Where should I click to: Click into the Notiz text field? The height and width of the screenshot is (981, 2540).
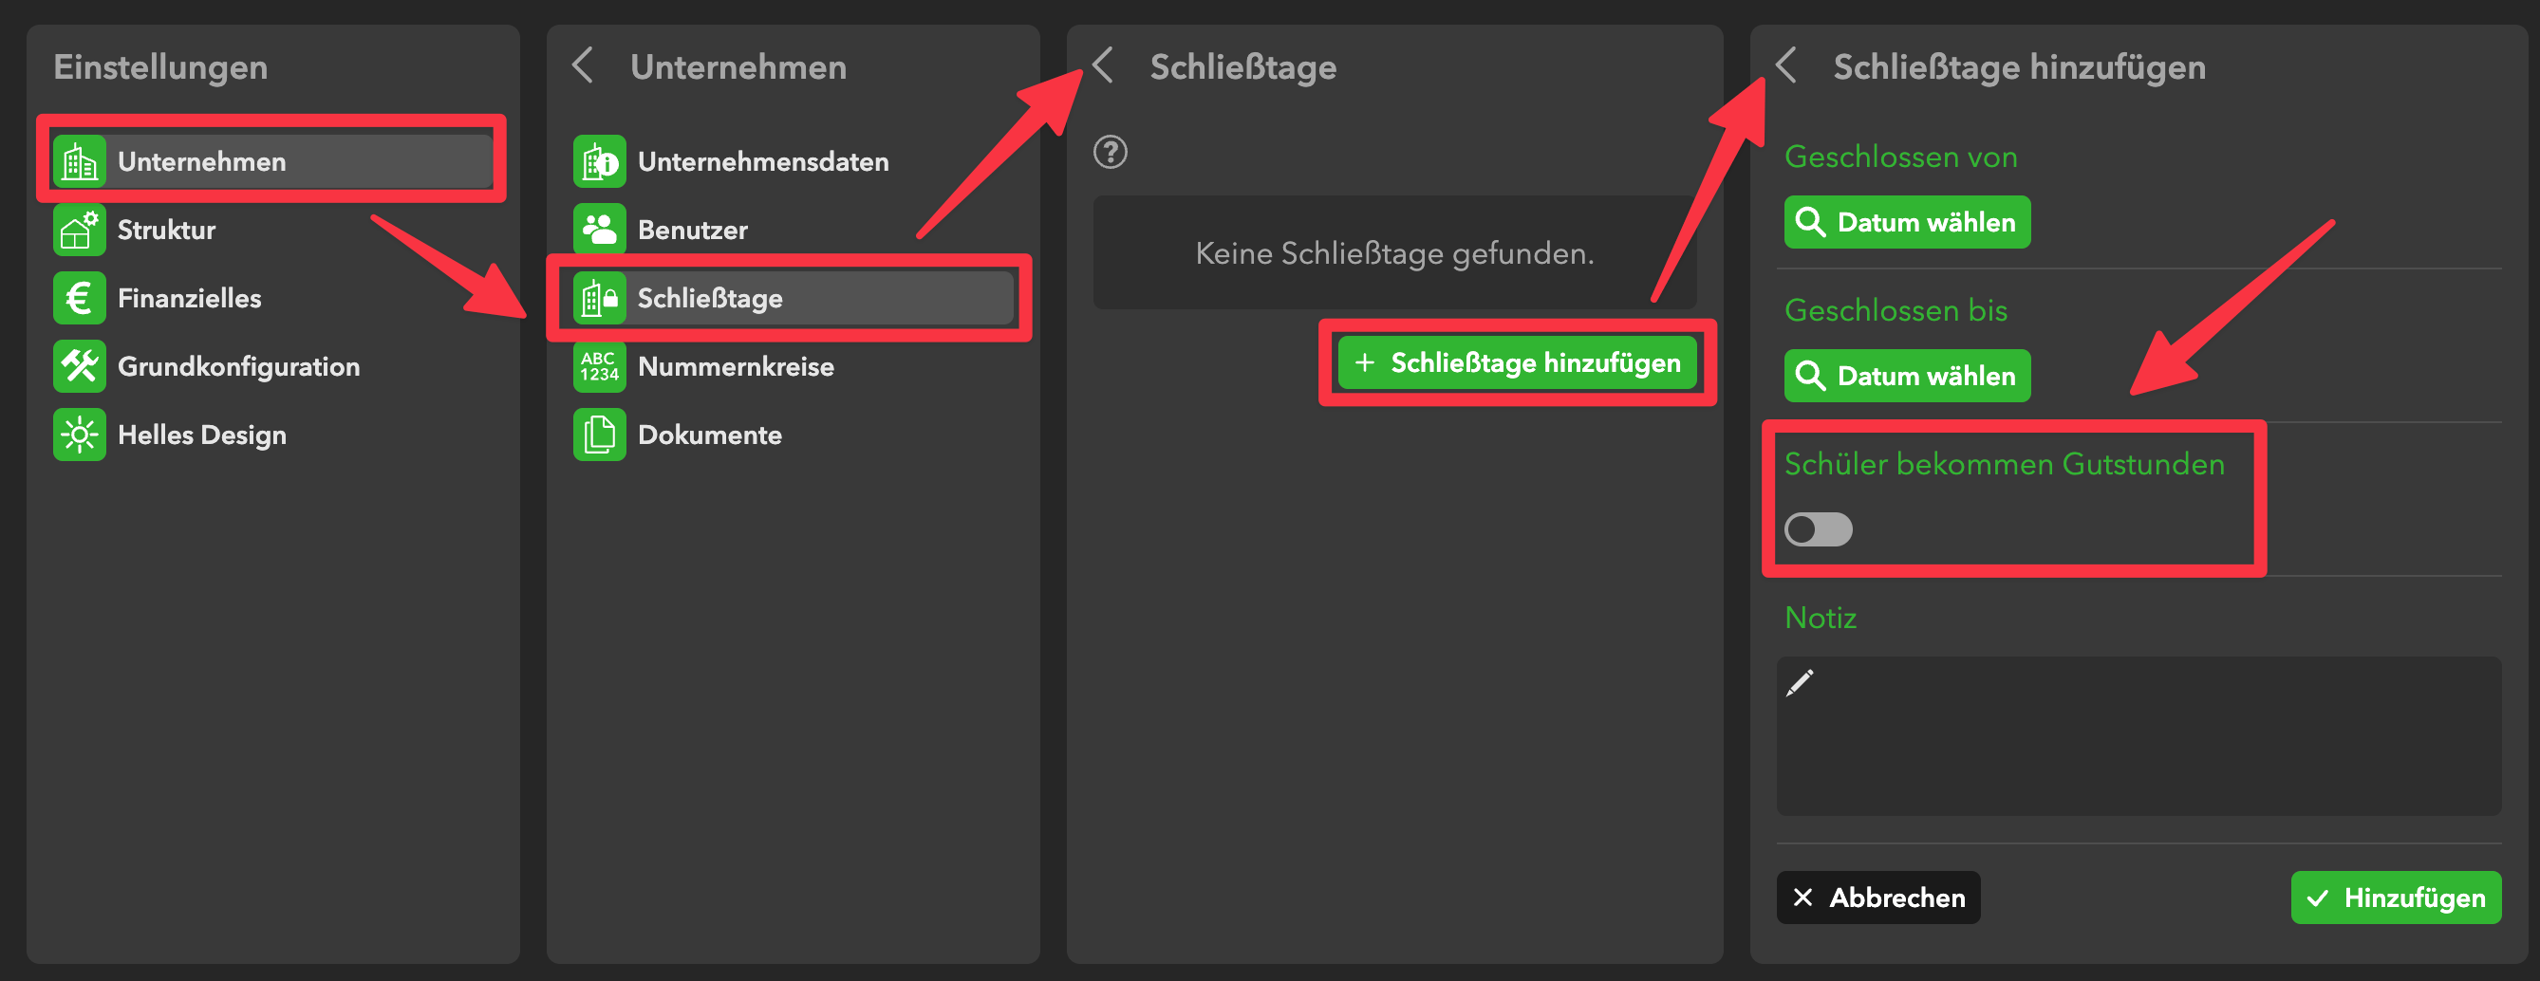2138,736
